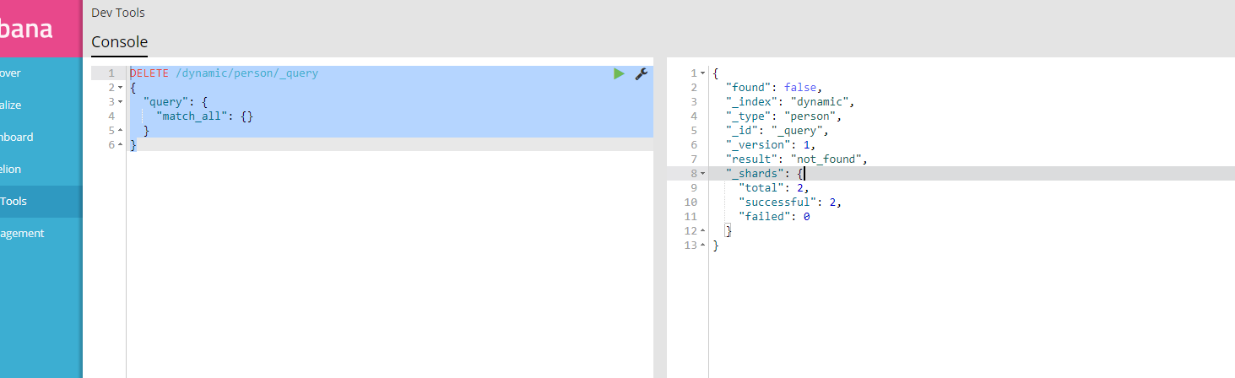Select Dev Tools in the sidebar
This screenshot has height=378, width=1235.
click(x=41, y=202)
